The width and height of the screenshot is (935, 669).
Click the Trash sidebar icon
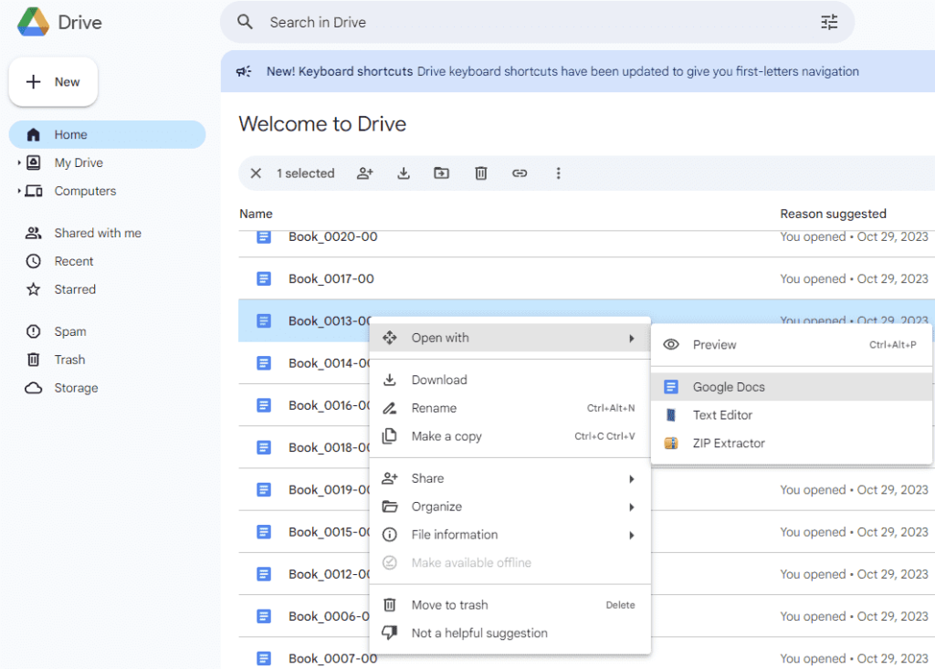[x=34, y=360]
